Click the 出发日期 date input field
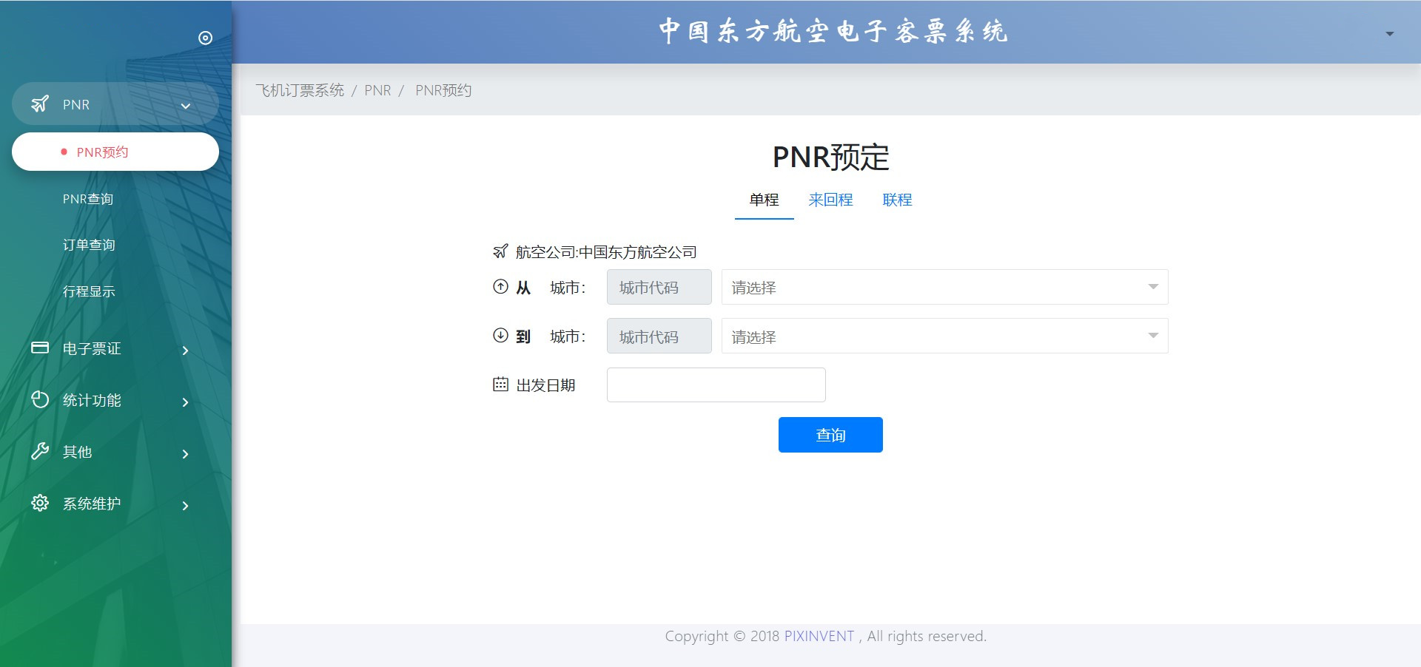Viewport: 1421px width, 667px height. (716, 385)
